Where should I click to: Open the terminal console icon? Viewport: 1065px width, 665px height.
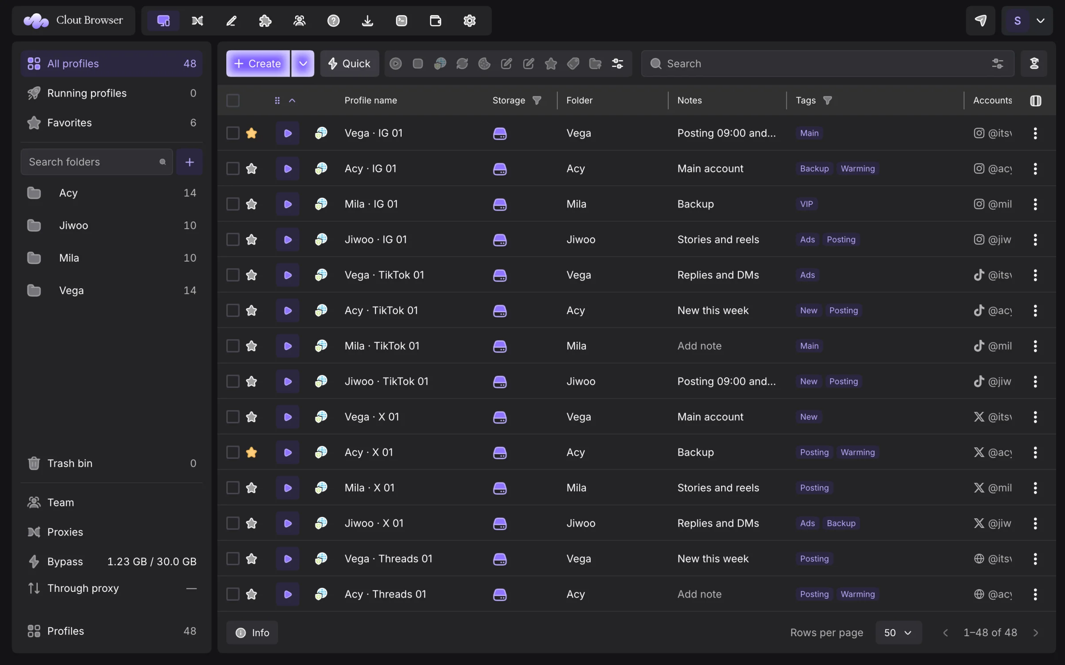pyautogui.click(x=402, y=20)
